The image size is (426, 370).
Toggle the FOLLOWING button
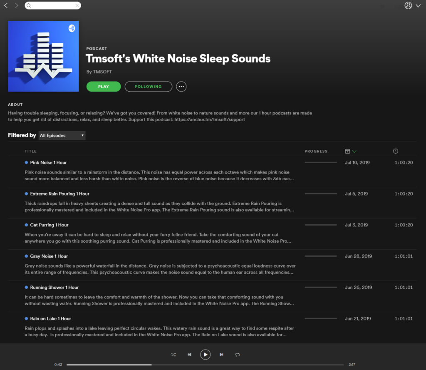[x=149, y=87]
